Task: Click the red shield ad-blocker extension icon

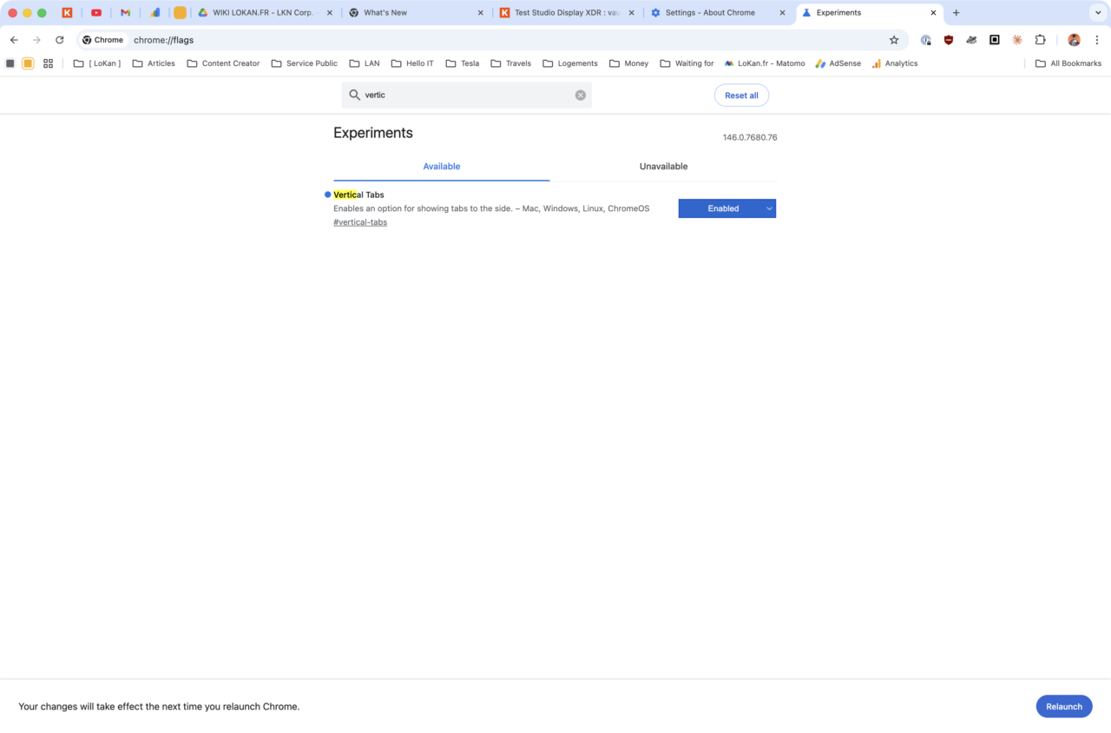Action: (x=948, y=40)
